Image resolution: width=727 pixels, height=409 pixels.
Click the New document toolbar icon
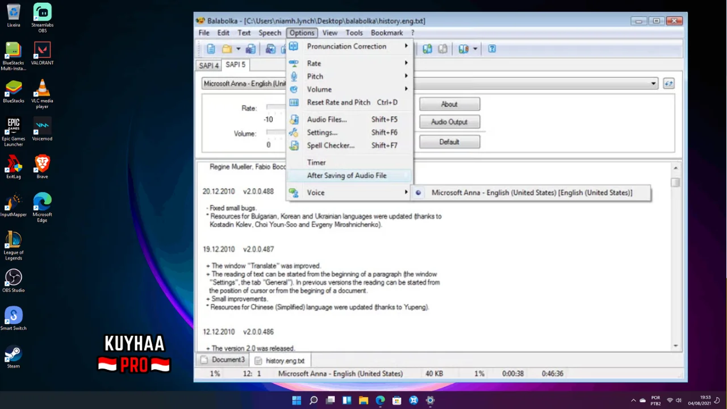tap(211, 49)
